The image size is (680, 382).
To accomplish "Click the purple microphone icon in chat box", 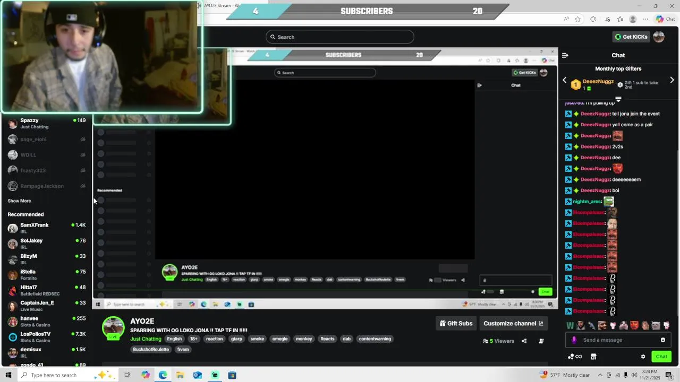I will (x=574, y=340).
